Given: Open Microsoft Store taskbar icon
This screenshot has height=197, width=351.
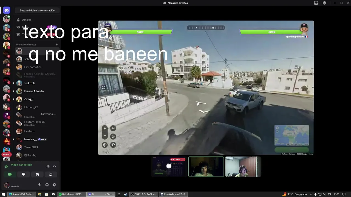Looking at the screenshot, I should (x=47, y=194).
